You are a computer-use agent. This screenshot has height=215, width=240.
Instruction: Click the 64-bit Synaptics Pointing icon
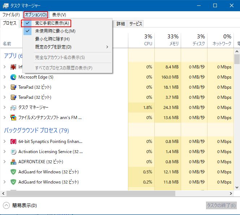click(13, 142)
